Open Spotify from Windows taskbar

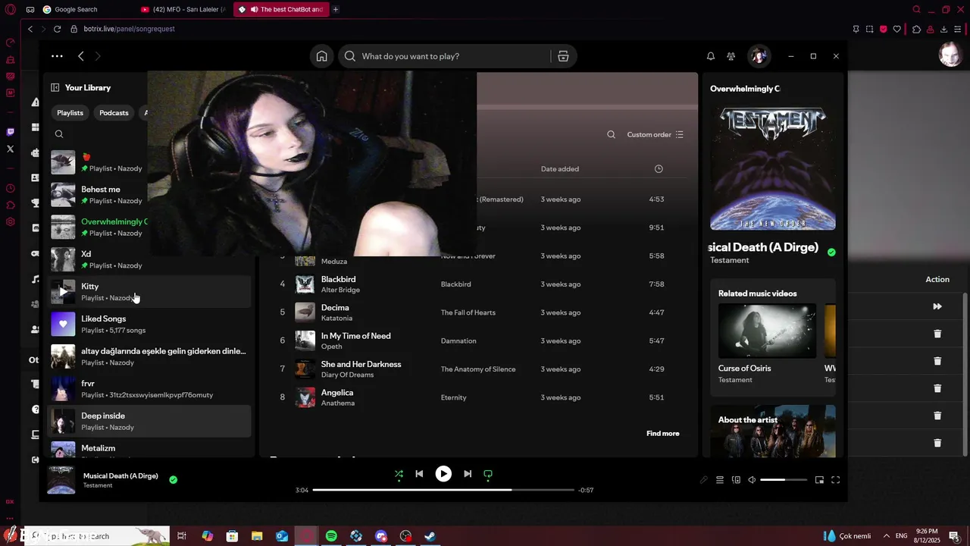(331, 536)
